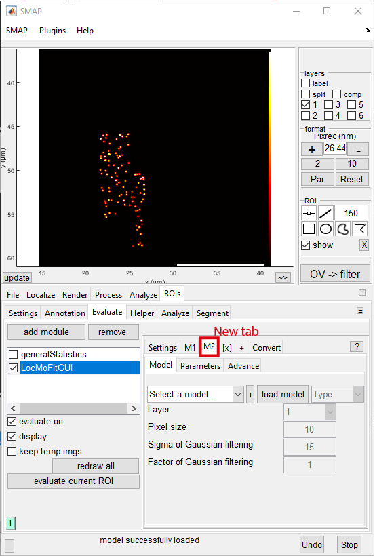
Task: Uncheck layer 1 checkbox
Action: 305,105
